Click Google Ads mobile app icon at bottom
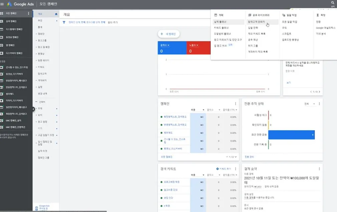The width and height of the screenshot is (337, 212). click(37, 208)
